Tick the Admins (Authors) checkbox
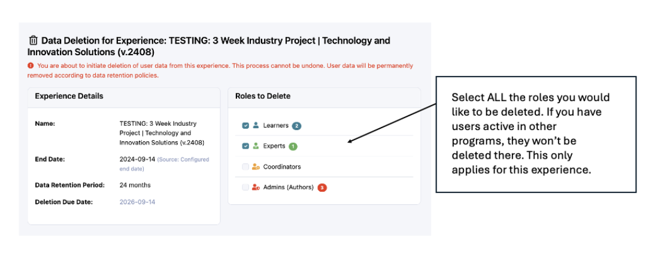Screen dimensions: 661x254 tap(245, 188)
